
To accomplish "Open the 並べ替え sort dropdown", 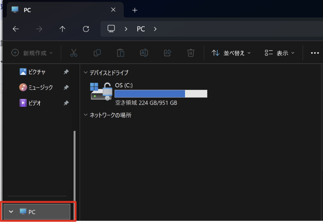I will click(231, 53).
